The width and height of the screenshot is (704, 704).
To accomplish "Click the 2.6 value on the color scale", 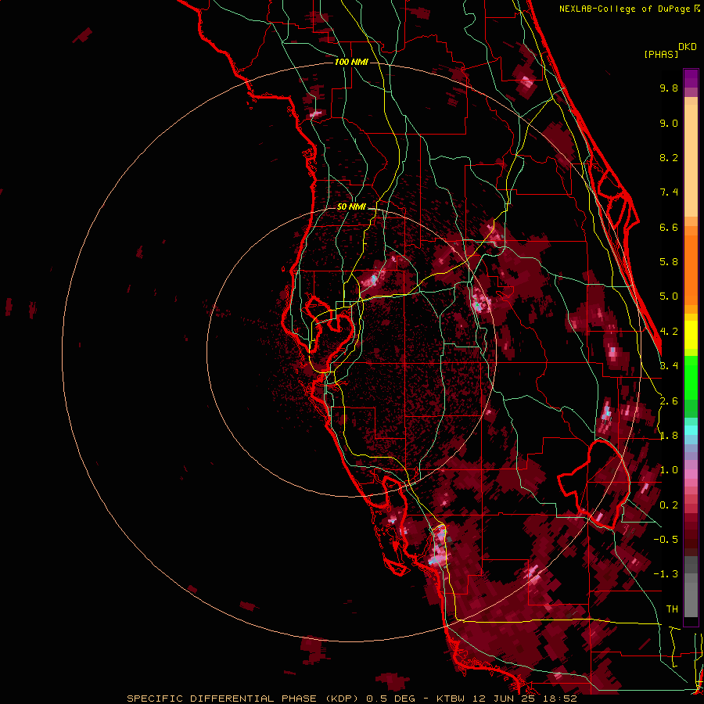I will pos(669,401).
